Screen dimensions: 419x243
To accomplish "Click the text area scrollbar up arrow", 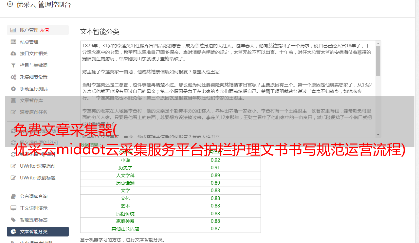I will tap(378, 43).
